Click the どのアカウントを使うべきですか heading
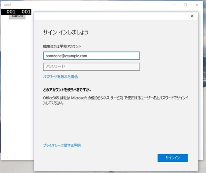206x173 pixels. click(x=67, y=90)
